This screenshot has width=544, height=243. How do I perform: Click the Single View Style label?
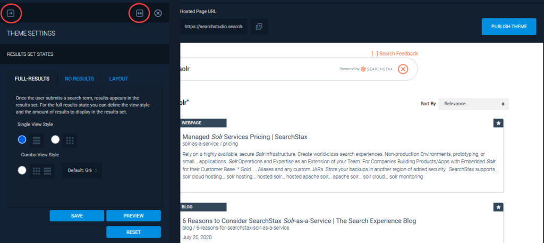click(35, 124)
